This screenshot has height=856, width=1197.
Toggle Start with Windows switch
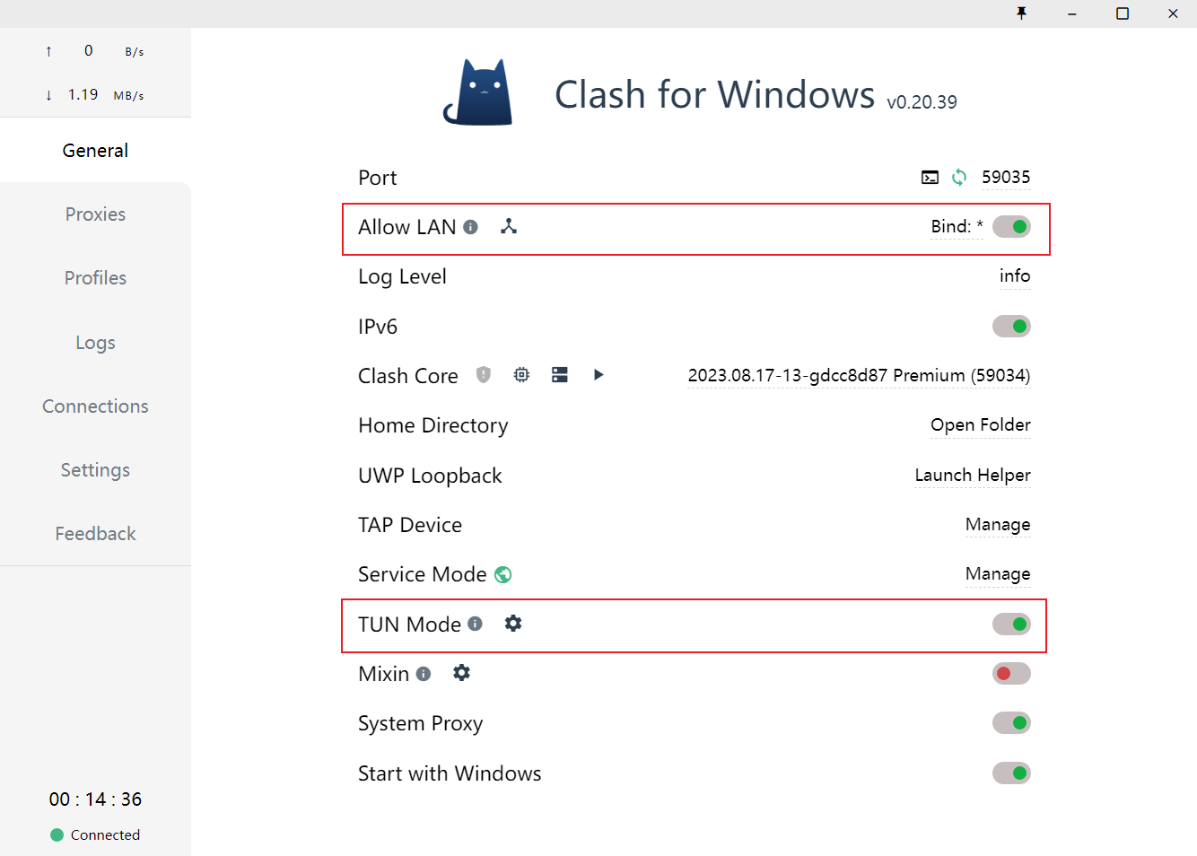pyautogui.click(x=1011, y=773)
